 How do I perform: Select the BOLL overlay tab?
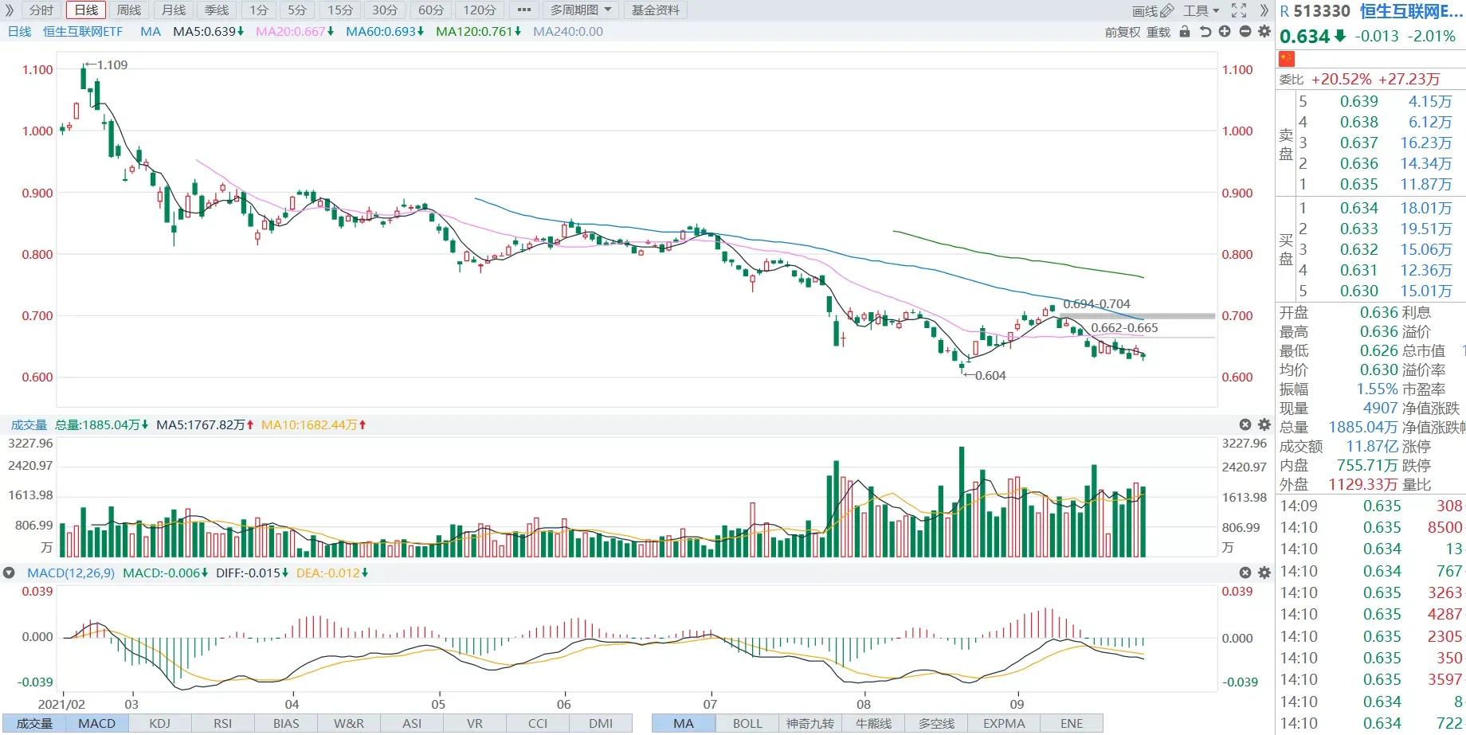[x=747, y=723]
